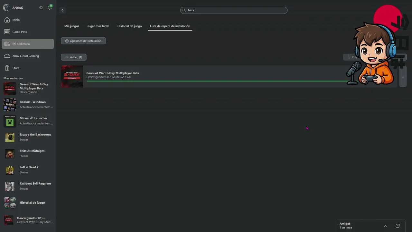This screenshot has height=232, width=412.
Task: Click 'Descargando: 60.7 GB de 62.7 GB' status text
Action: [x=108, y=77]
